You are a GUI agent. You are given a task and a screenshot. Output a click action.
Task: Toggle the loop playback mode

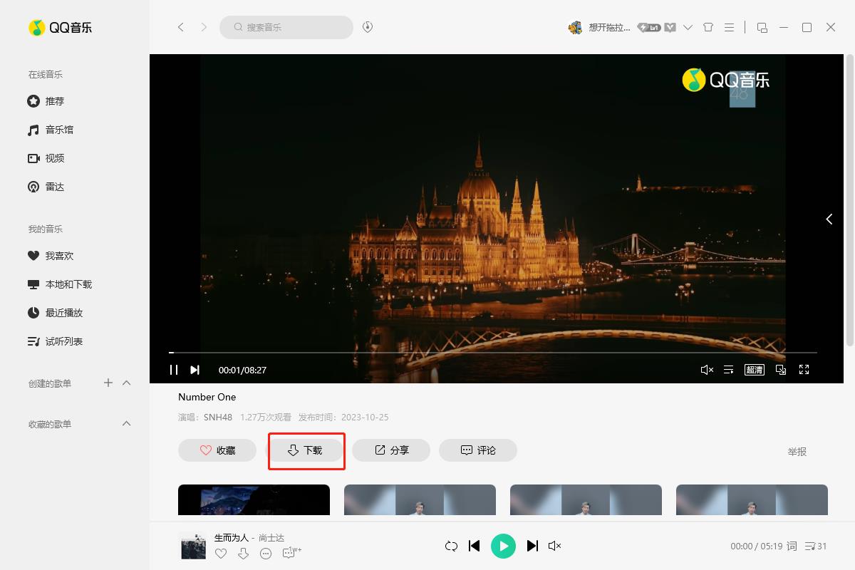click(x=451, y=546)
